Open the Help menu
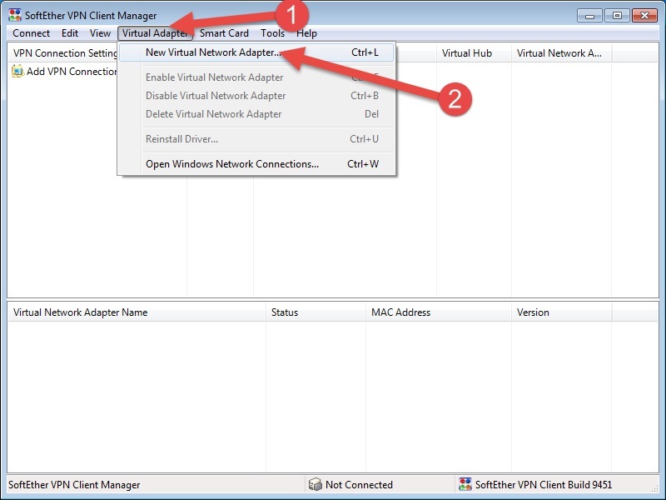The height and width of the screenshot is (500, 666). click(306, 33)
